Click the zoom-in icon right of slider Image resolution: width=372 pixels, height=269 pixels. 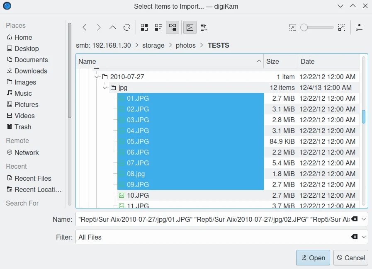(342, 27)
